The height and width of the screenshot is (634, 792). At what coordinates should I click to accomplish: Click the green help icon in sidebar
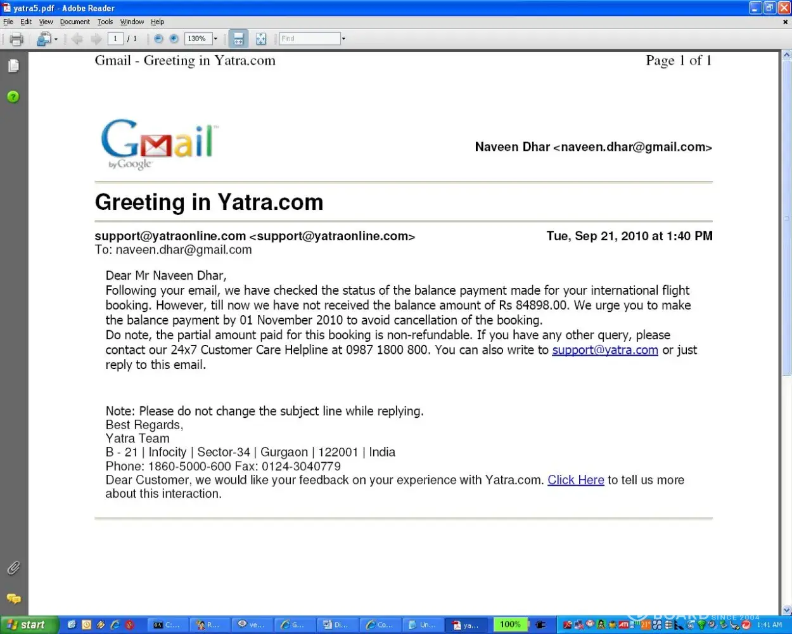point(13,97)
